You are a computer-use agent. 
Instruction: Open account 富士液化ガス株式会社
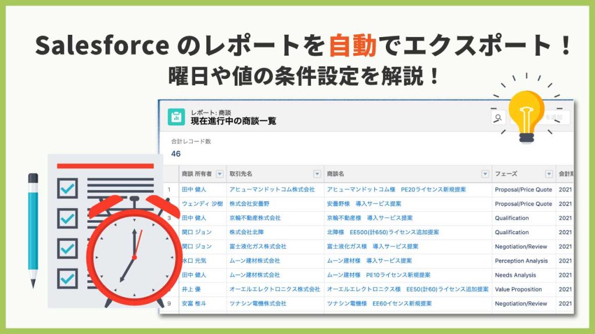(x=257, y=246)
